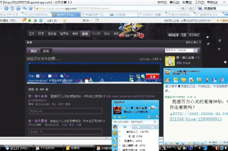Open the 个人档 section in Qzone nav
Image resolution: width=228 pixels, height=151 pixels.
coord(96,34)
